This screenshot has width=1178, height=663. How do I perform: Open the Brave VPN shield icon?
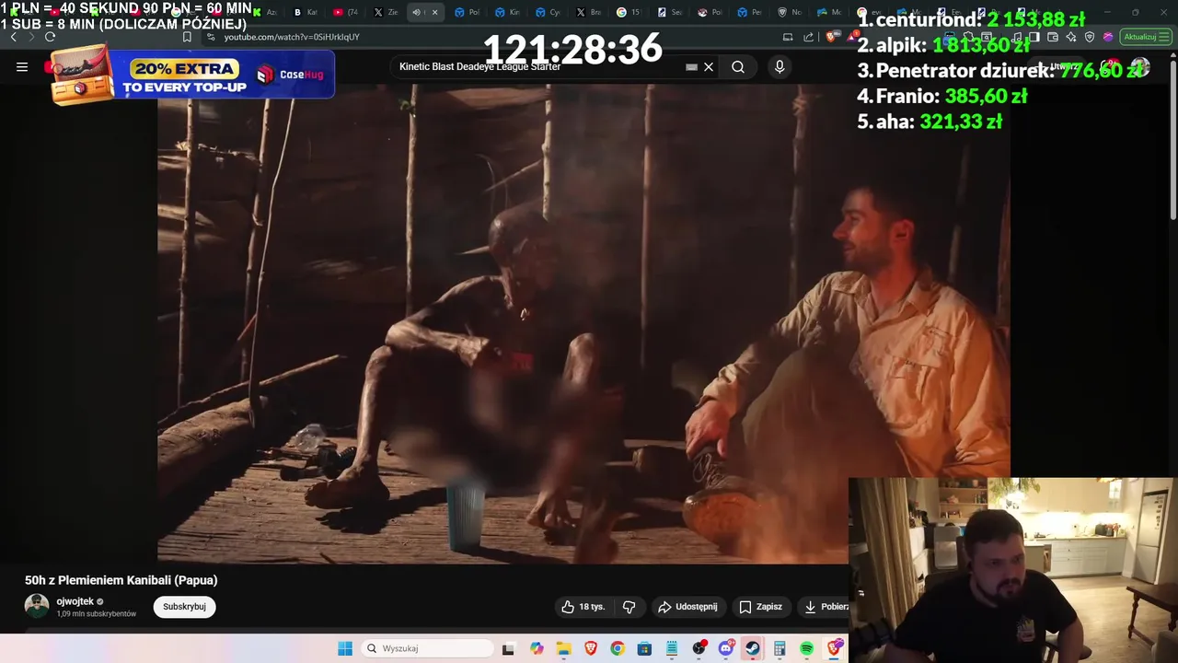point(1090,37)
